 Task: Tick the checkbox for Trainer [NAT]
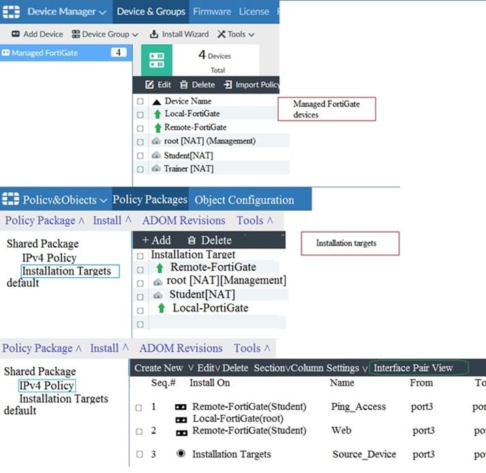point(140,169)
